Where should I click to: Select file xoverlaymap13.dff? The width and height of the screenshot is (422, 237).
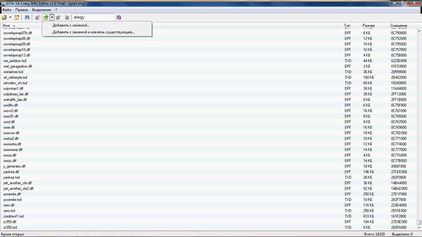16,55
